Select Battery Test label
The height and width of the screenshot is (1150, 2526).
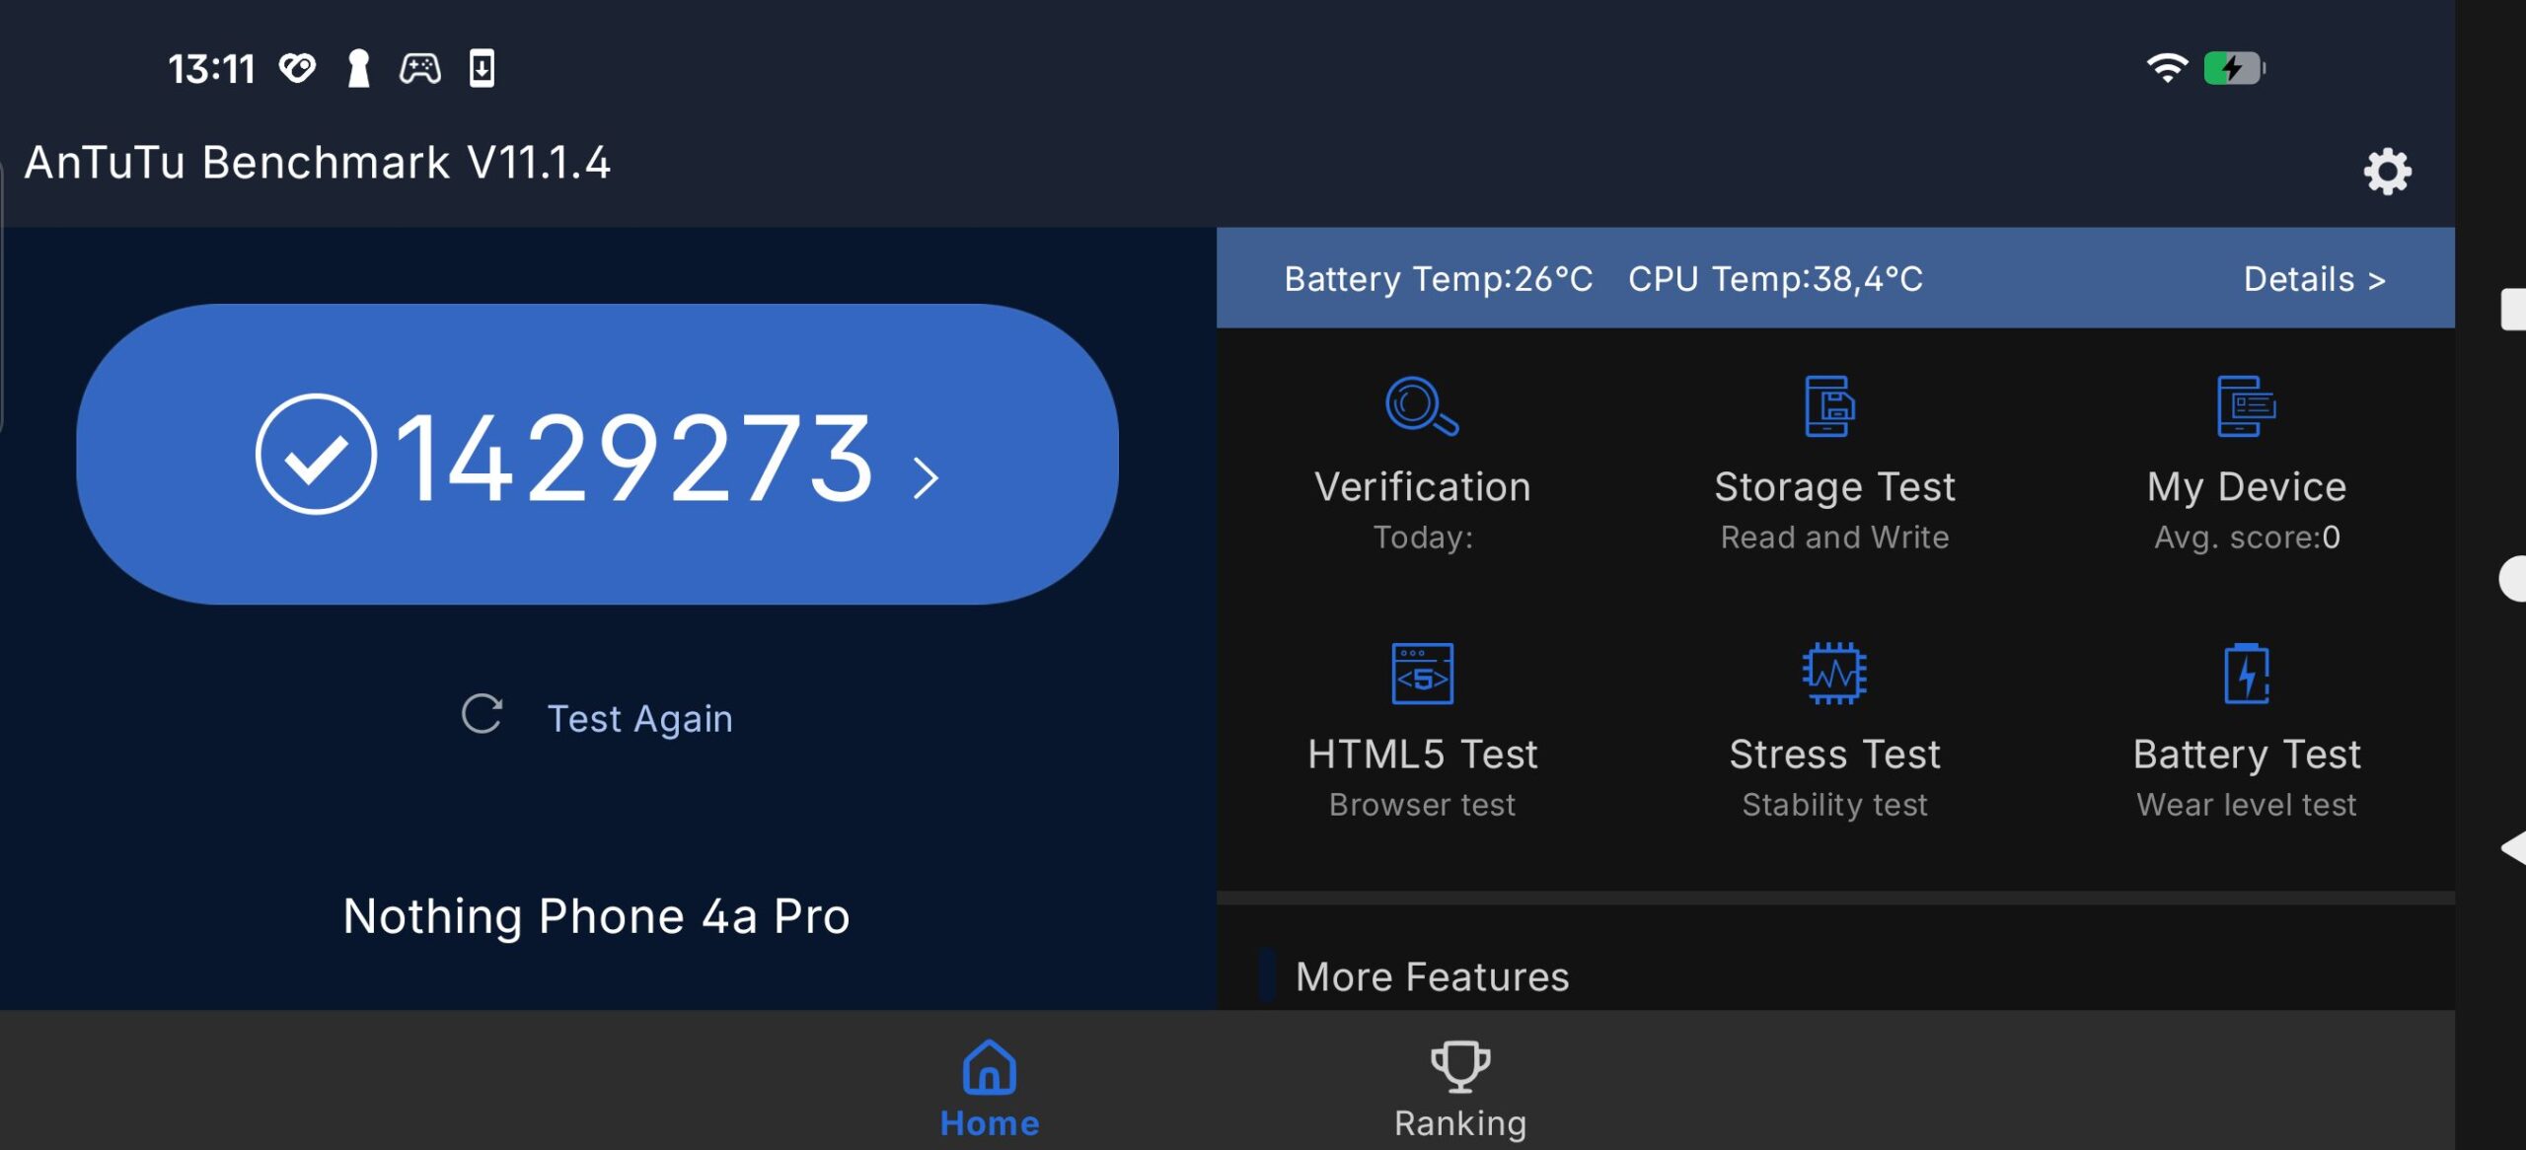click(x=2247, y=755)
